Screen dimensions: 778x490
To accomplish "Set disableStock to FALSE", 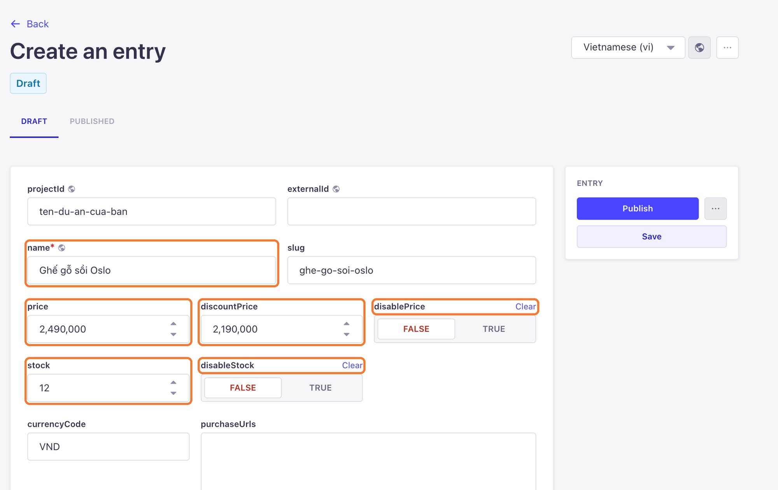I will click(243, 388).
